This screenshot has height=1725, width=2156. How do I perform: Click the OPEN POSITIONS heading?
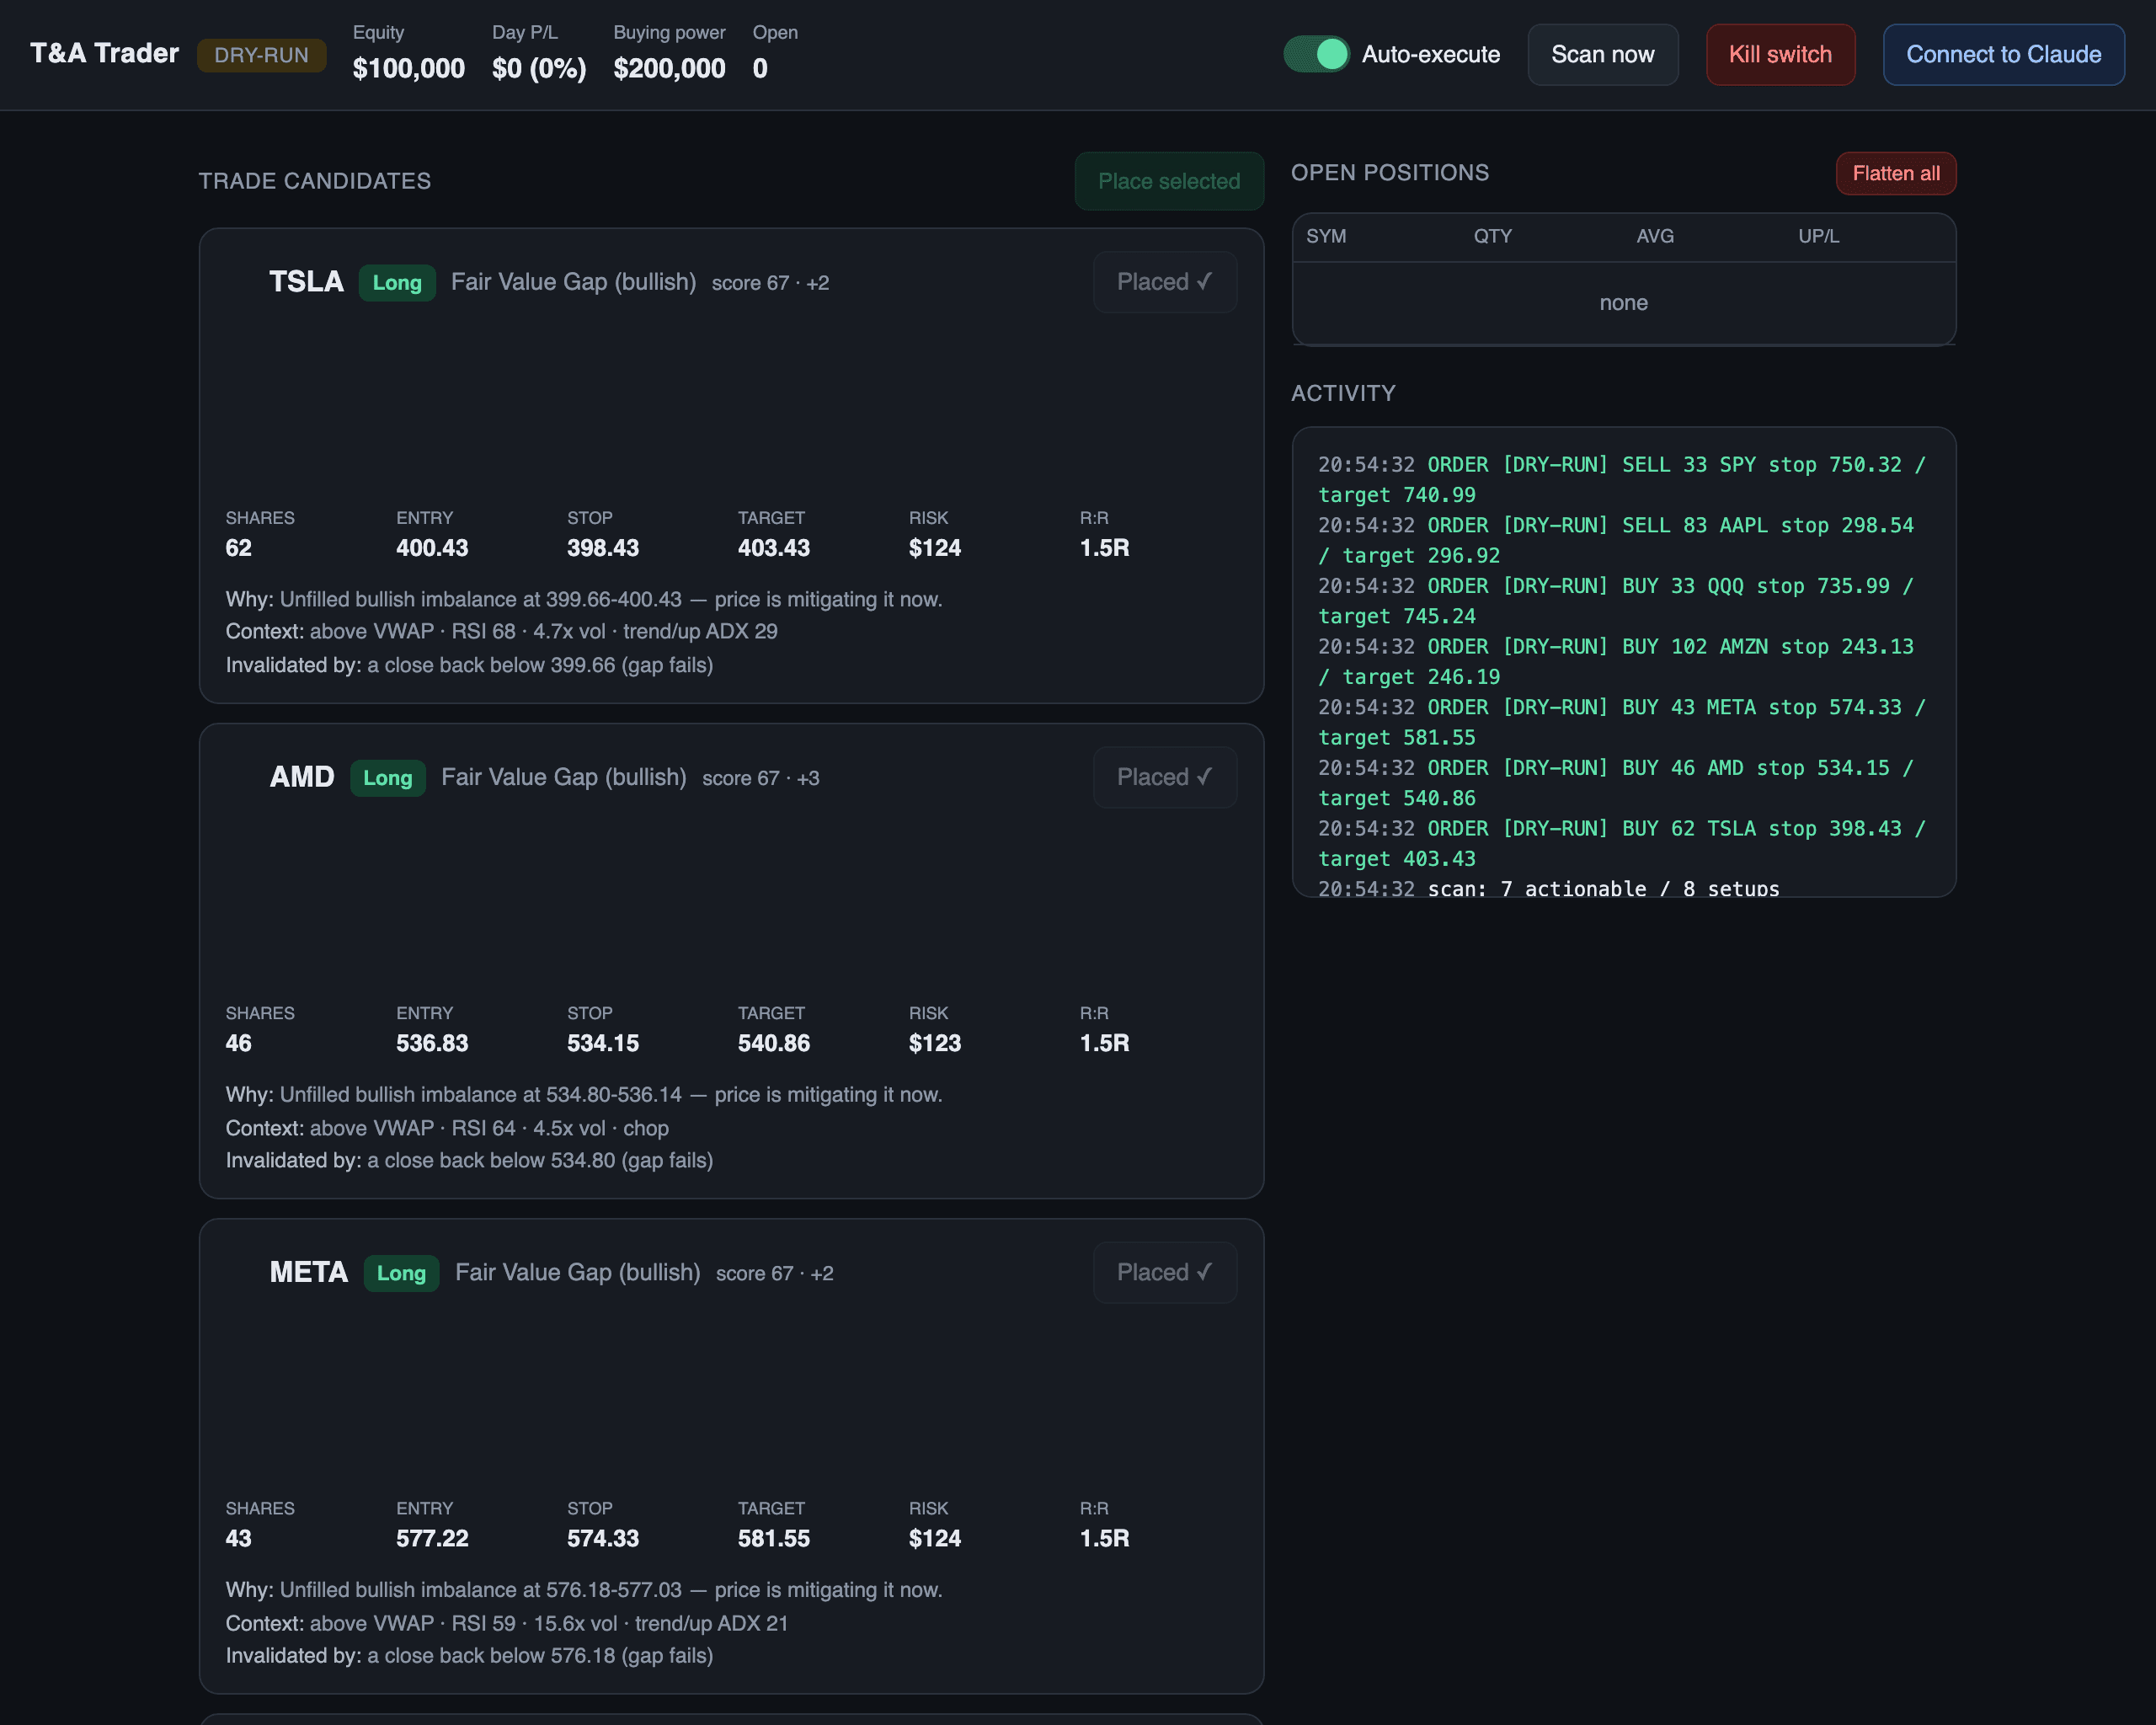1390,173
